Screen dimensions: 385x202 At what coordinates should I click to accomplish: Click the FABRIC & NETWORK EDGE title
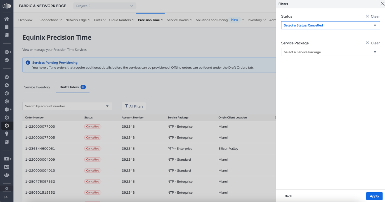pos(42,6)
